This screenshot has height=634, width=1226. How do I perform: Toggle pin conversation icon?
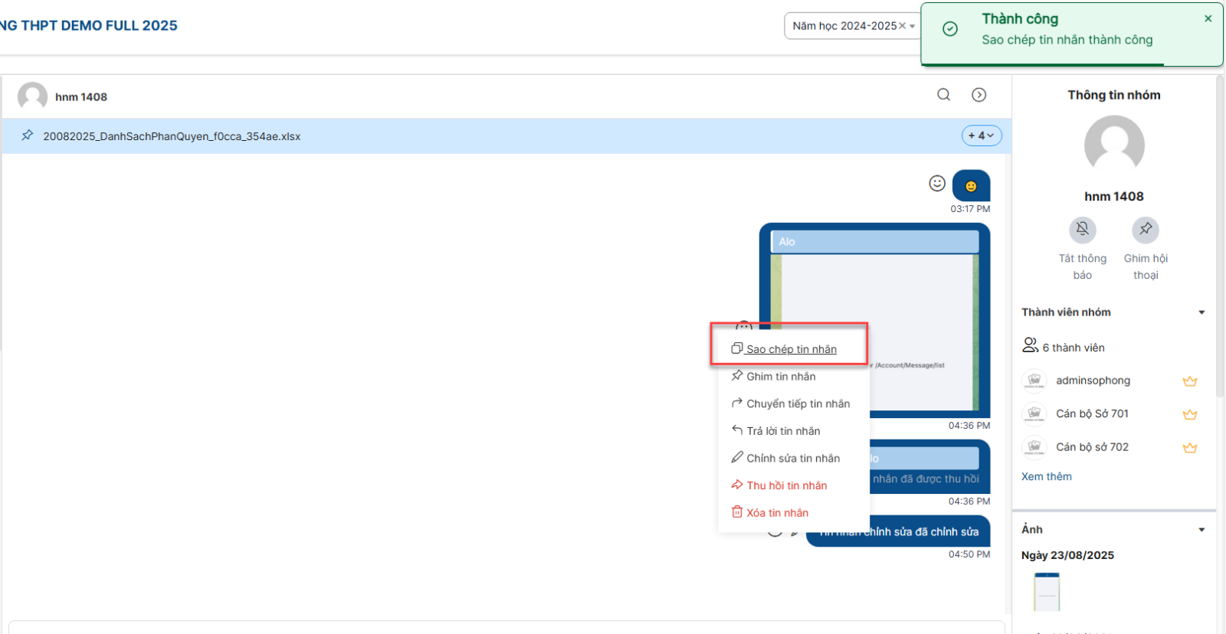[x=1146, y=229]
